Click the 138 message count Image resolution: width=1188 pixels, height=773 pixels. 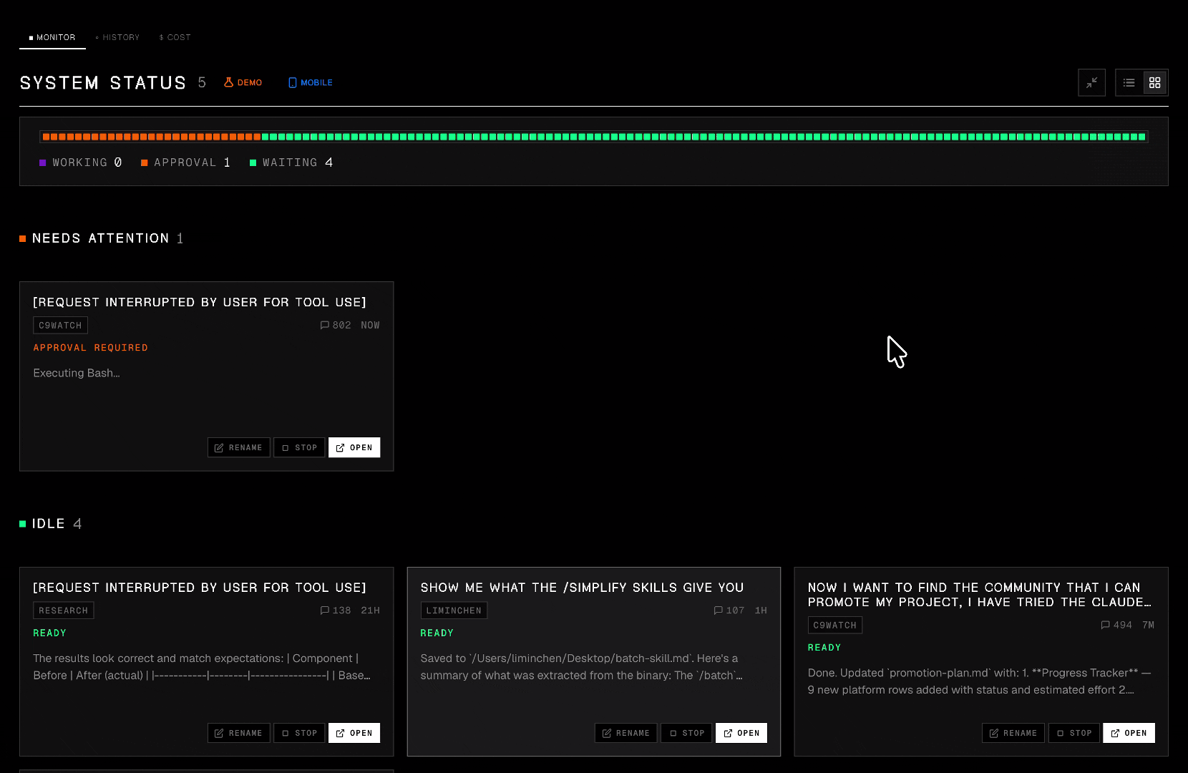(x=336, y=611)
